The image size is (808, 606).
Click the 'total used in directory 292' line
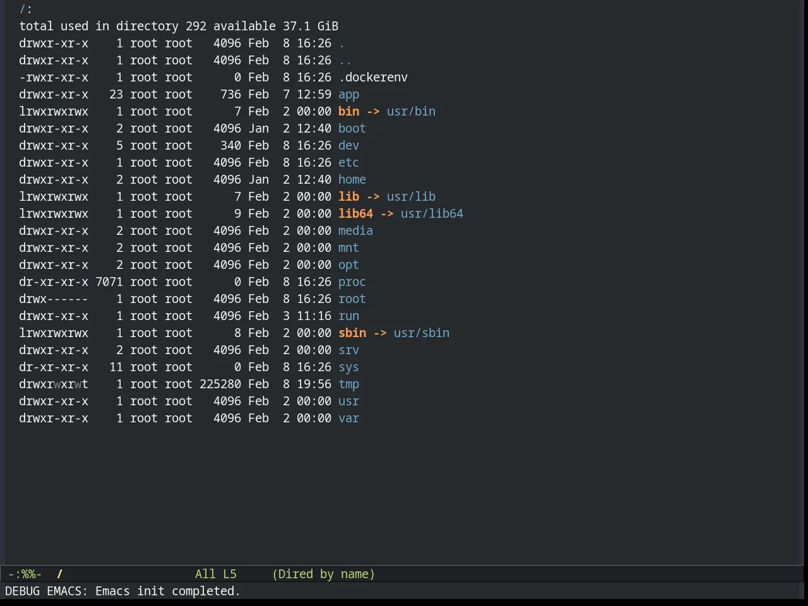click(x=179, y=27)
